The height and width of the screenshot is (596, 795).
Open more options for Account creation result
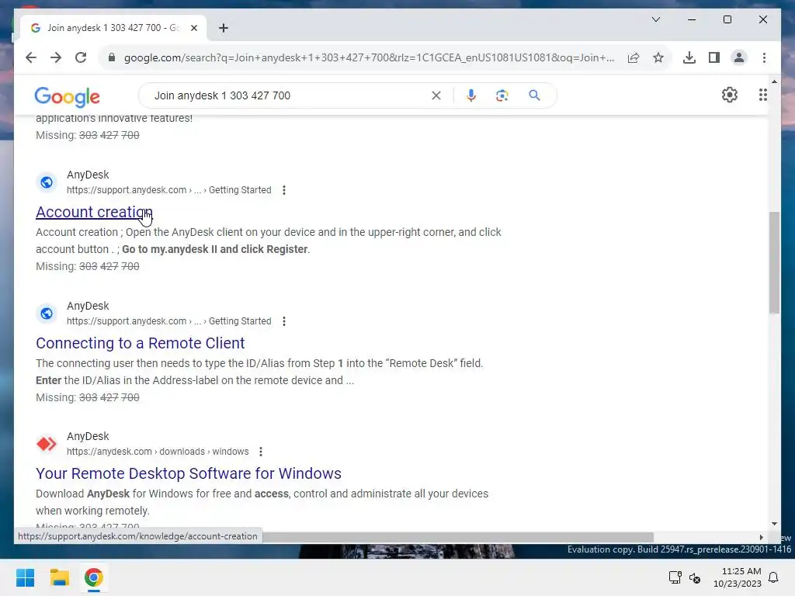pos(284,190)
